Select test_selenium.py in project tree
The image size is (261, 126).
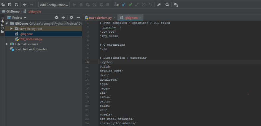click(x=43, y=39)
